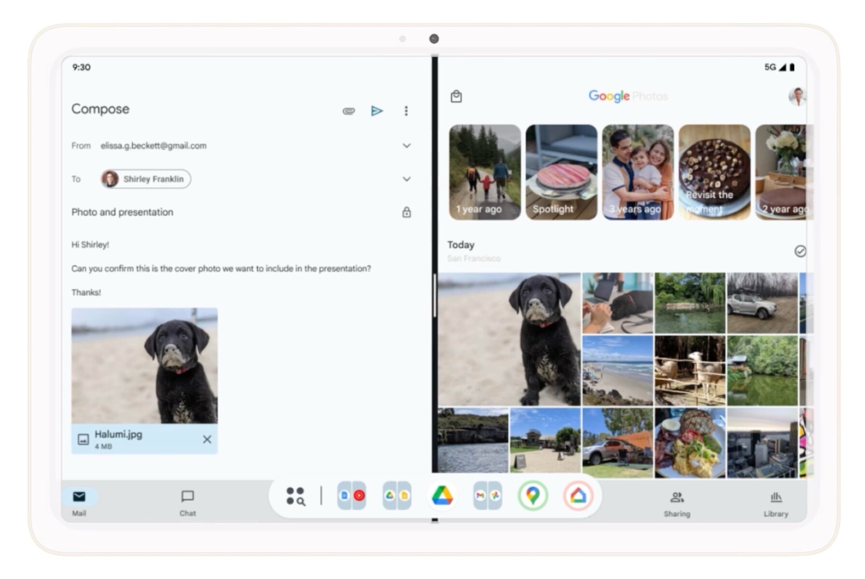865x579 pixels.
Task: Open the breakfast plate photo
Action: (x=690, y=443)
